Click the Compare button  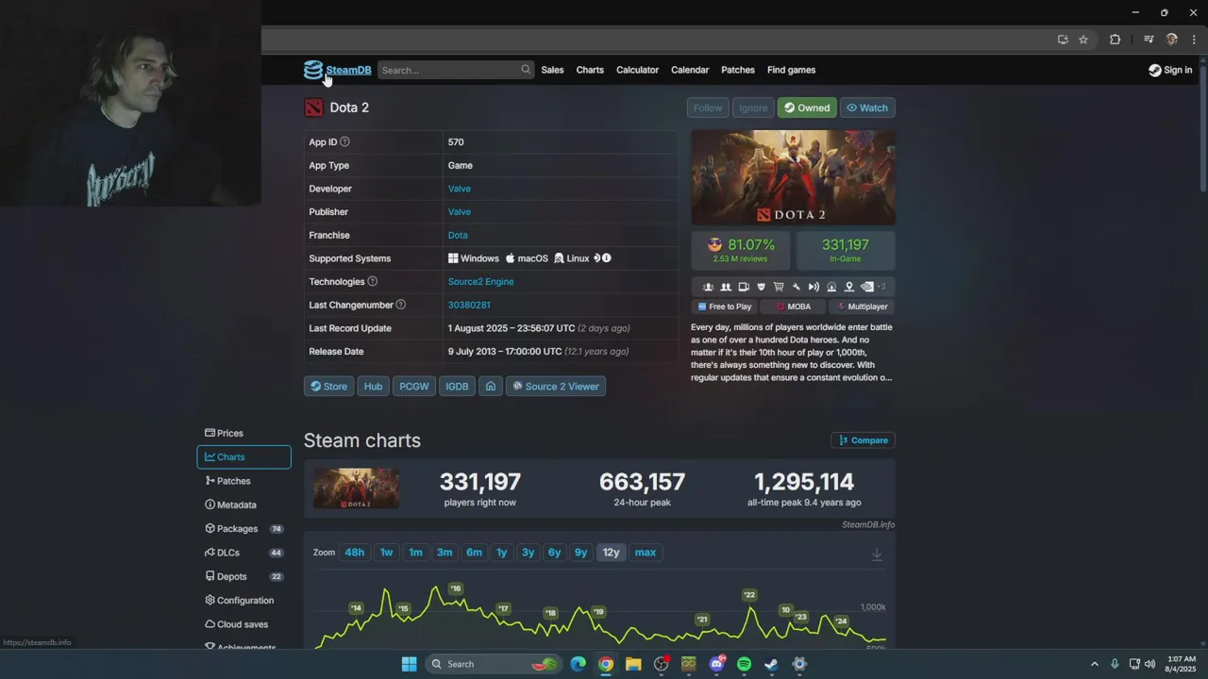point(864,440)
